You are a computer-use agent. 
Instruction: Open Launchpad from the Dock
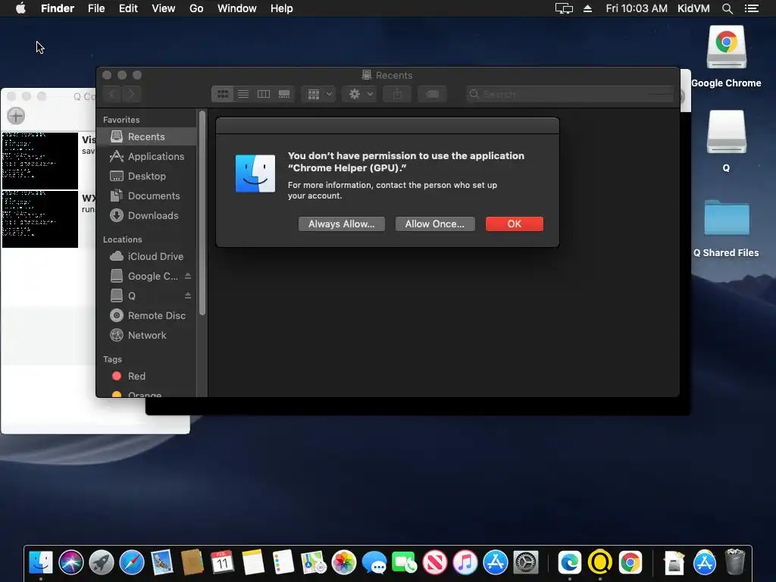coord(102,563)
